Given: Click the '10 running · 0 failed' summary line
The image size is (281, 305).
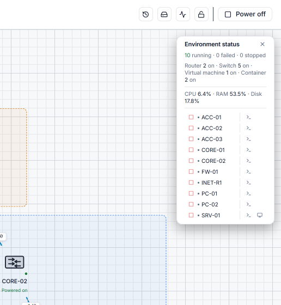Looking at the screenshot, I should coord(225,55).
